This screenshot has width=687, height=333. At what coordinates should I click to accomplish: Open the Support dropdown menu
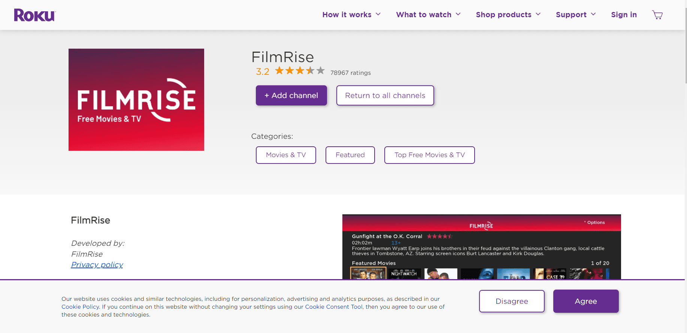tap(575, 15)
